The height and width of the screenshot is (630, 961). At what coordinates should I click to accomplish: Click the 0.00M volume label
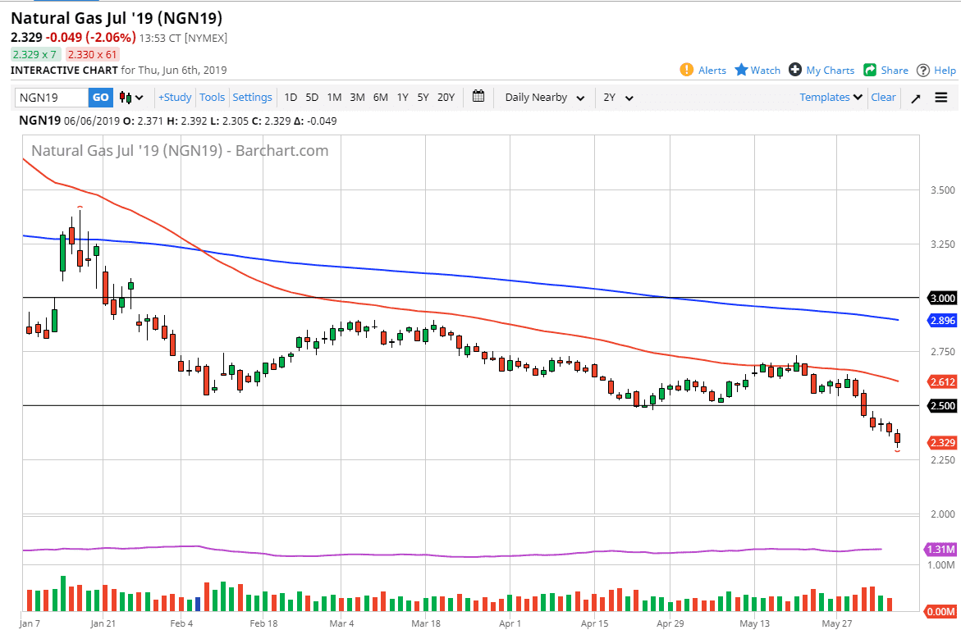click(x=940, y=612)
